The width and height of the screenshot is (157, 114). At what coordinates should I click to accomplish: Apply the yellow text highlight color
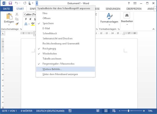(x=33, y=24)
